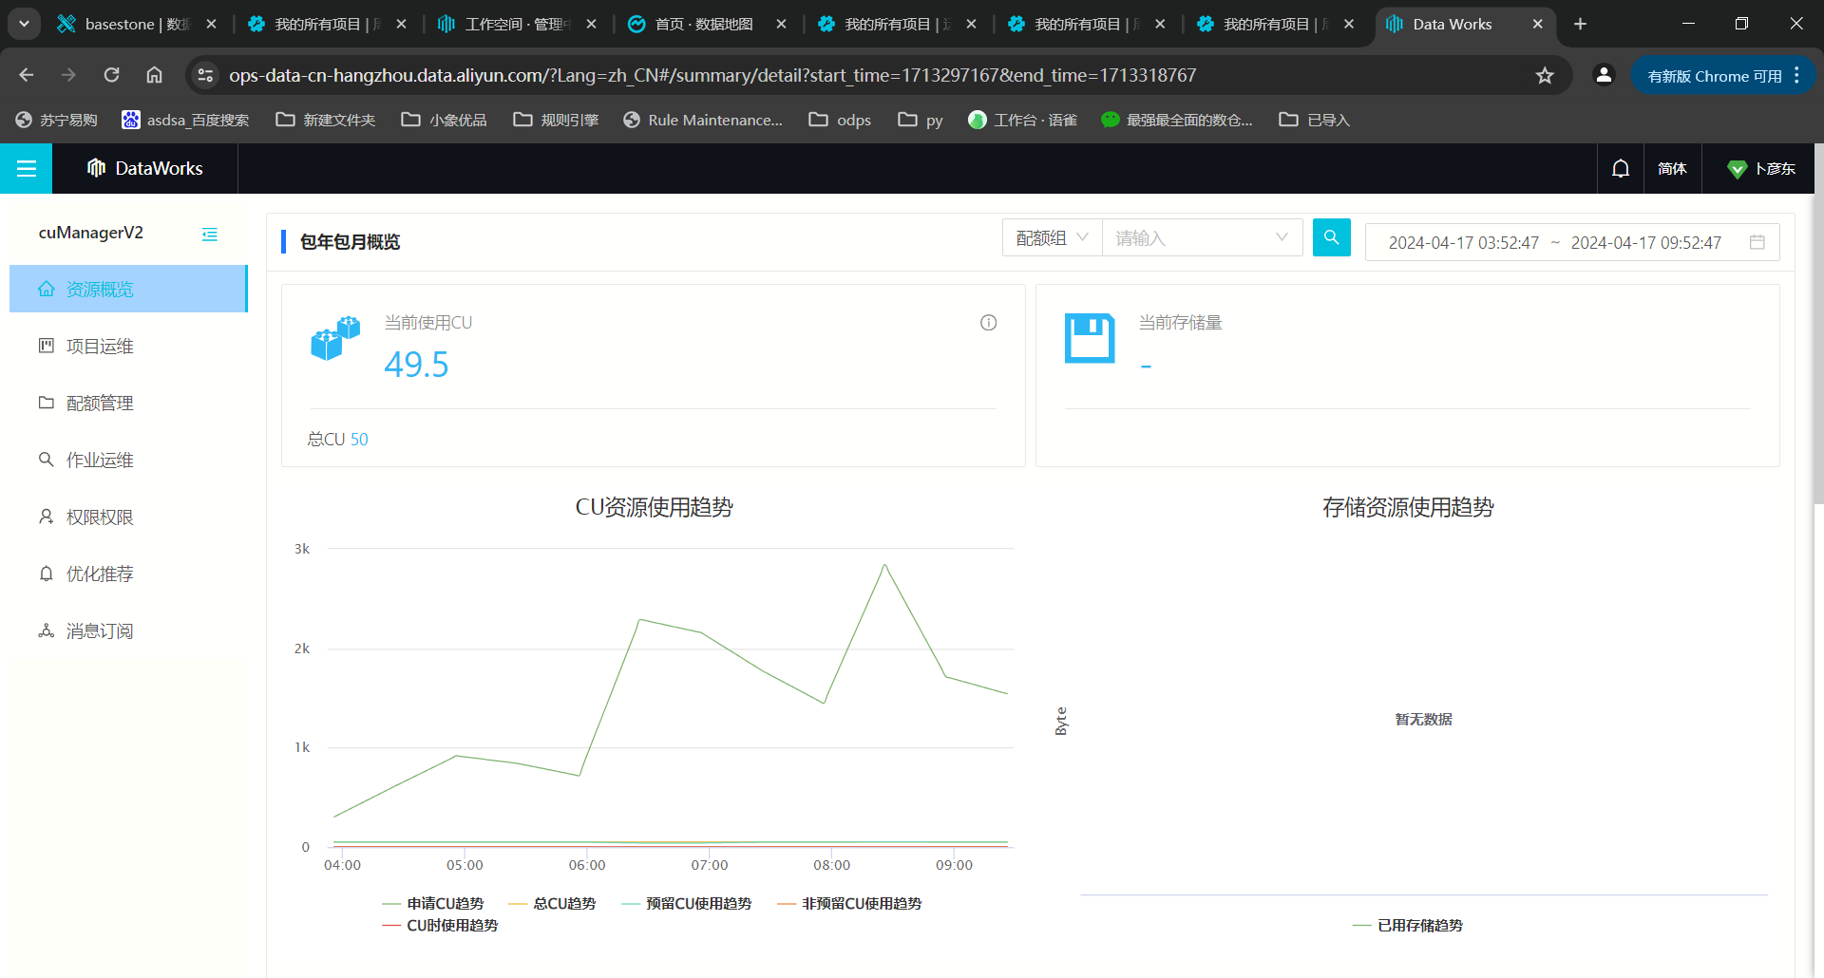
Task: Open the Chrome profile icon
Action: click(x=1604, y=75)
